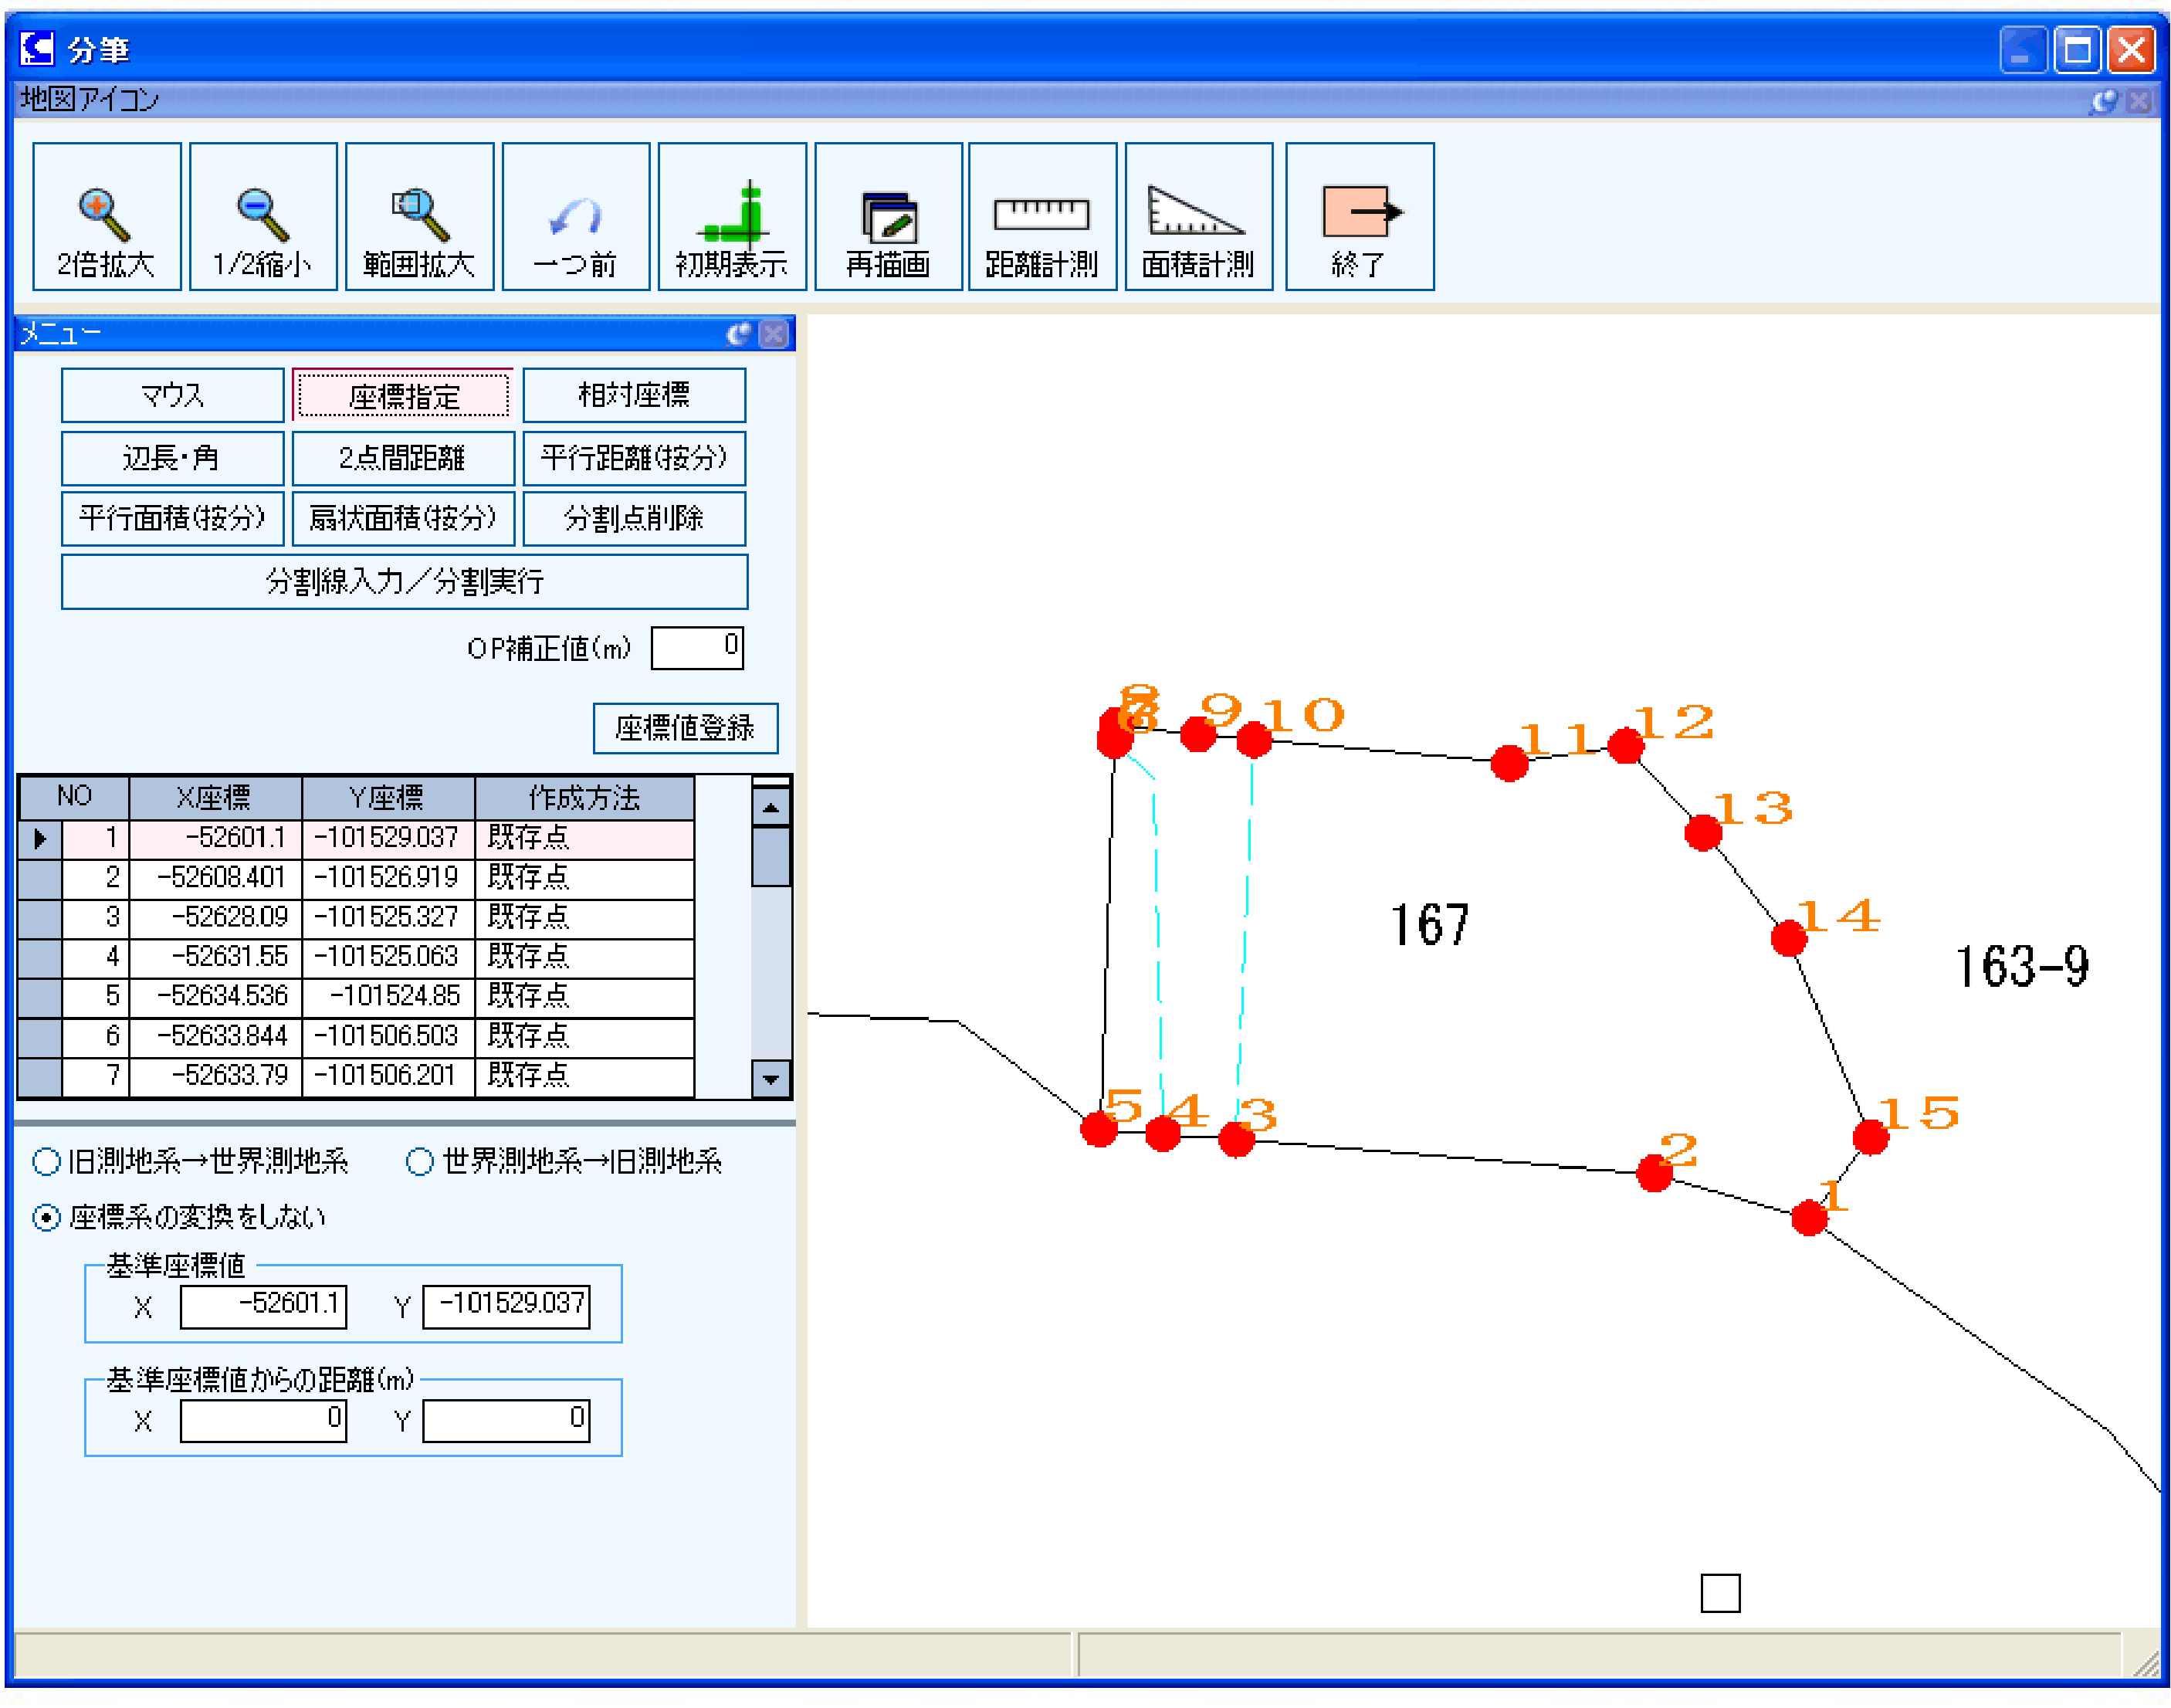Select 座標系の変換をしない radio option
This screenshot has width=2171, height=1708.
47,1218
